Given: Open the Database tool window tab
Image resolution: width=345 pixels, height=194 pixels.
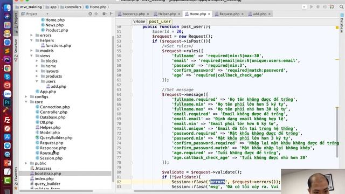Looking at the screenshot, I should tap(342, 23).
